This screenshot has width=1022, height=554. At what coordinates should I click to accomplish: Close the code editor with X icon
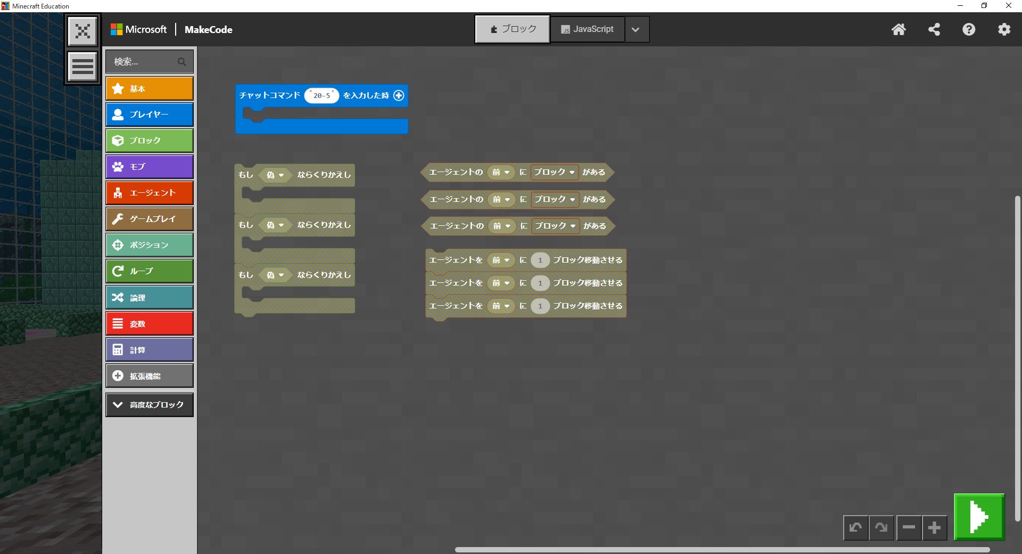[x=83, y=31]
